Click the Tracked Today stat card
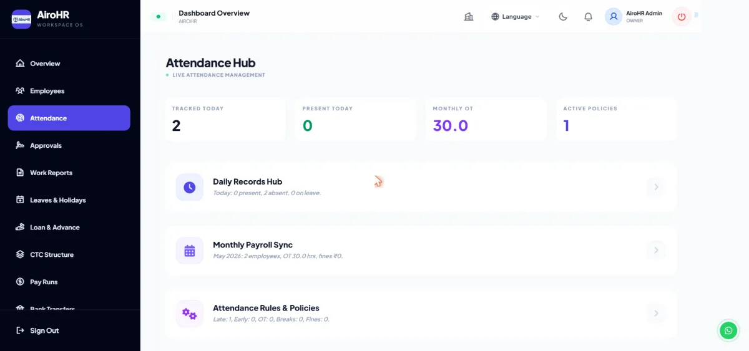Screen dimensions: 749x351 coord(225,119)
